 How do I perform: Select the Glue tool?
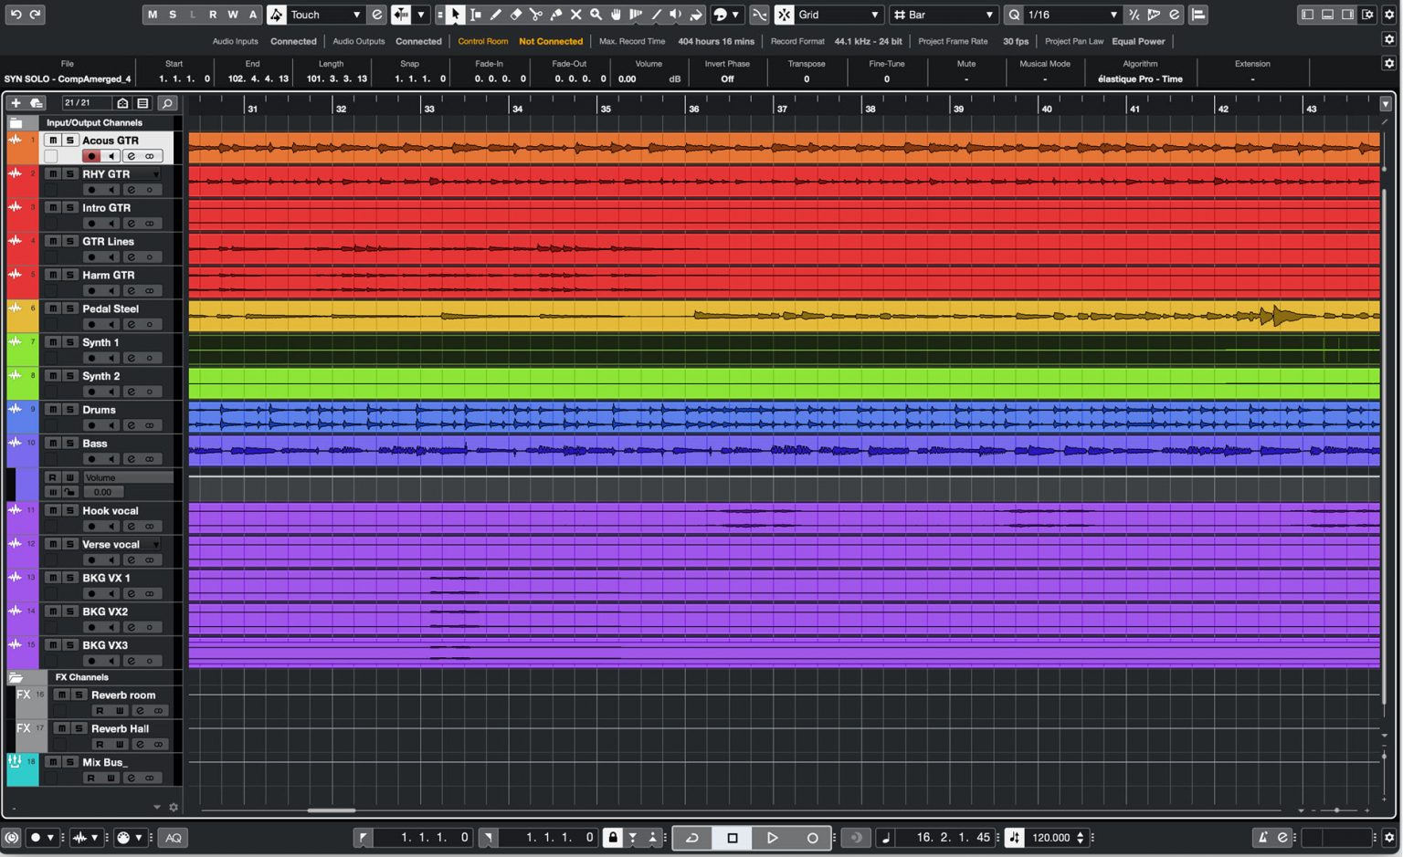557,16
